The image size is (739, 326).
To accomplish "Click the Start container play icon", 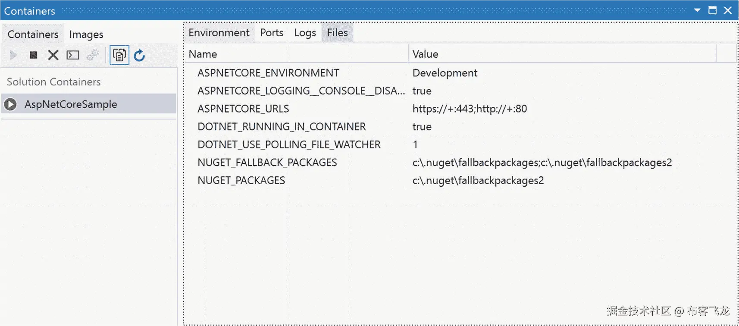I will tap(13, 55).
